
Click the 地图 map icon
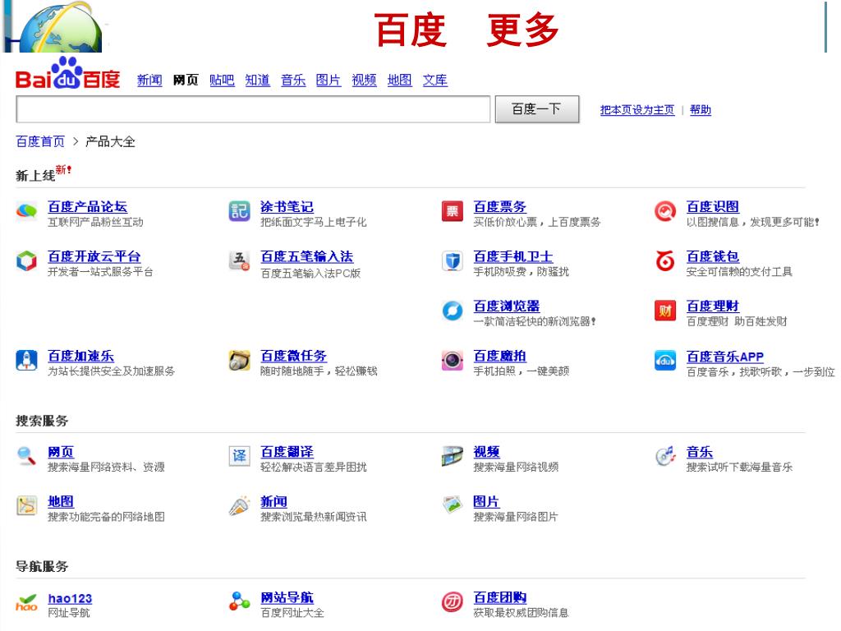tap(26, 505)
